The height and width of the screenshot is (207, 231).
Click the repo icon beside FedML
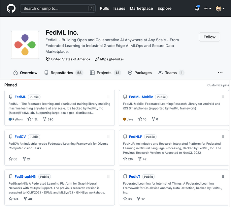11,97
